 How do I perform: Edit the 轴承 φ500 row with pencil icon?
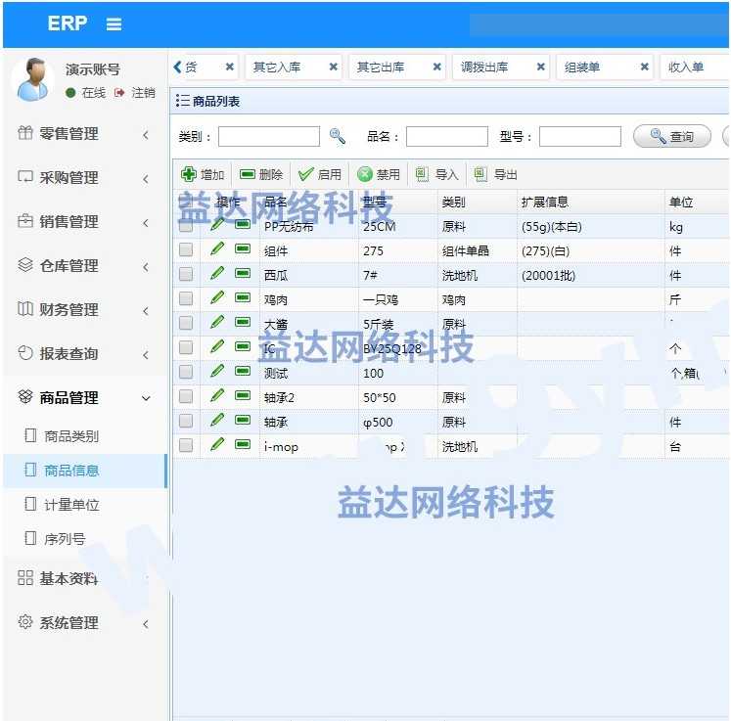pos(217,420)
